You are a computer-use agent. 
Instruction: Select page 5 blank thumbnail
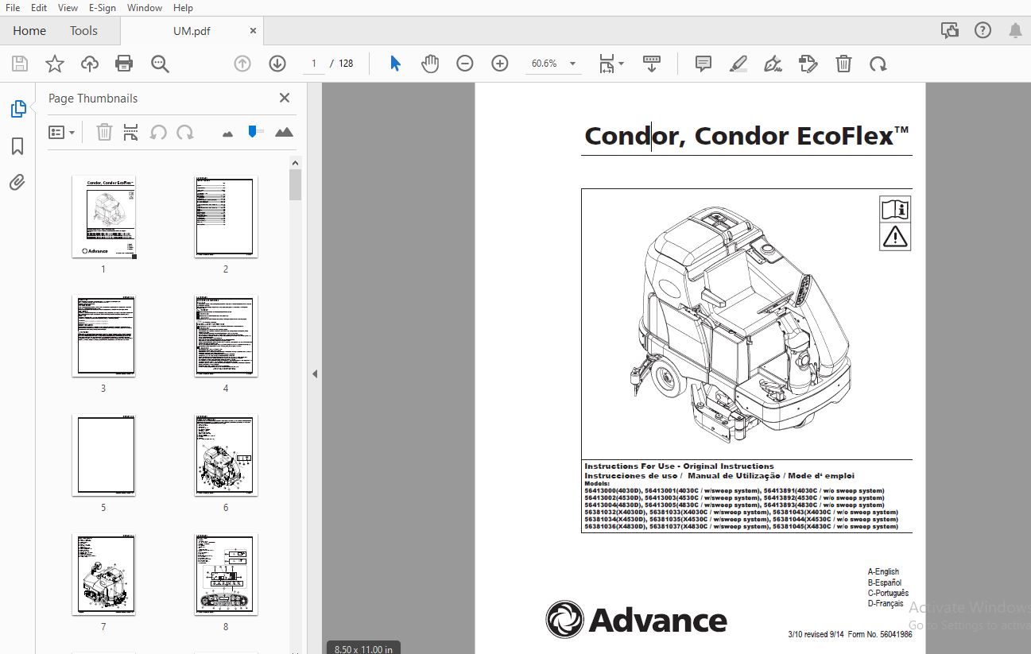click(103, 455)
